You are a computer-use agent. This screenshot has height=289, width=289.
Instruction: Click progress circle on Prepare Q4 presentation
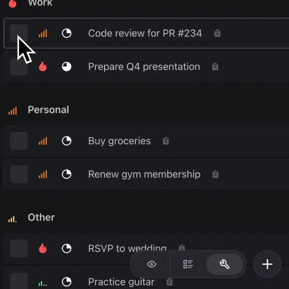pos(66,67)
